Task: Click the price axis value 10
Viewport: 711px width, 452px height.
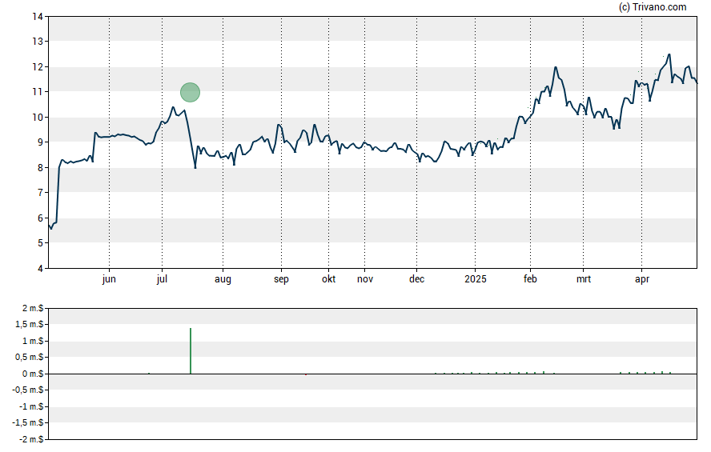Action: [38, 118]
